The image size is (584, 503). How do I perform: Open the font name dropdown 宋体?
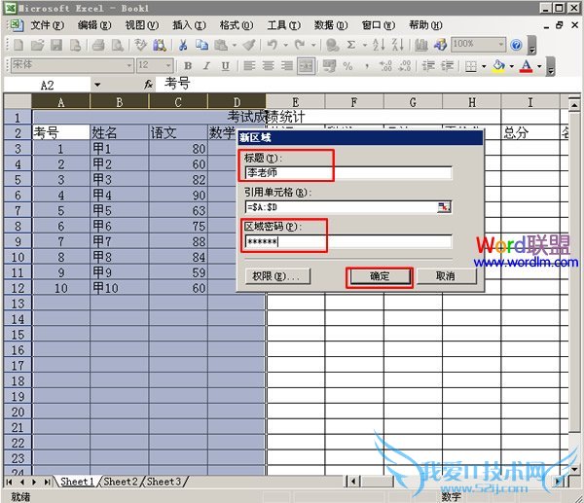129,65
